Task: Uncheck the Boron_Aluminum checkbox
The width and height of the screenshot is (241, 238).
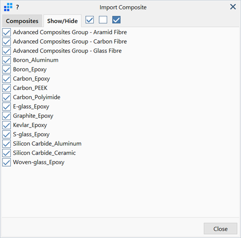Action: tap(6, 60)
